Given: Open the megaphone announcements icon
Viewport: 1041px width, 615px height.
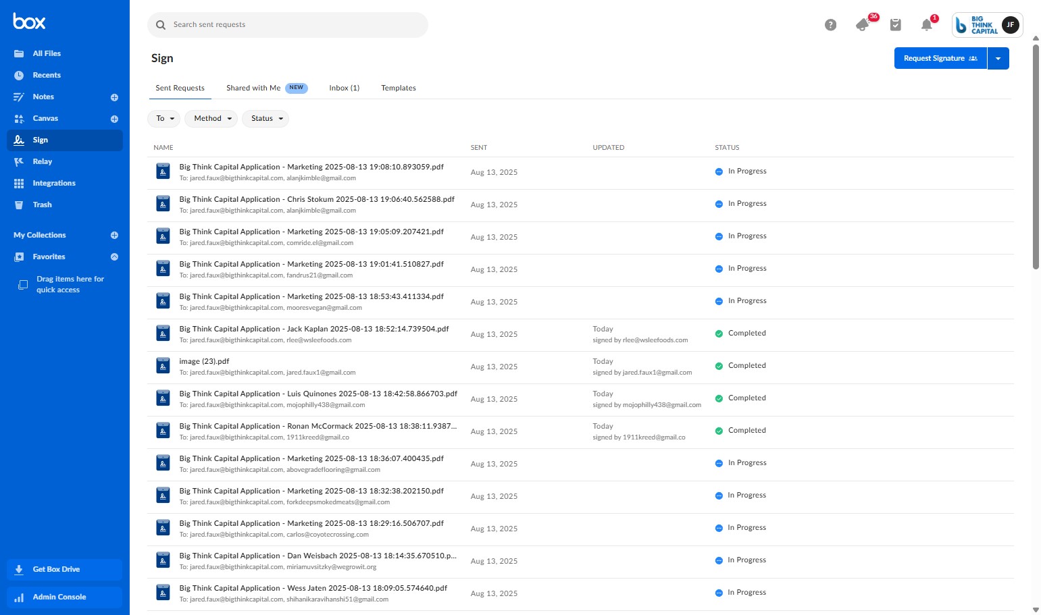Looking at the screenshot, I should (863, 25).
